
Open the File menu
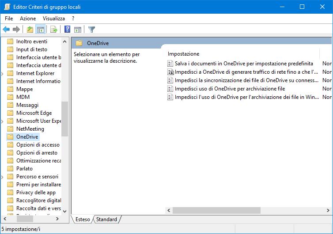[9, 19]
